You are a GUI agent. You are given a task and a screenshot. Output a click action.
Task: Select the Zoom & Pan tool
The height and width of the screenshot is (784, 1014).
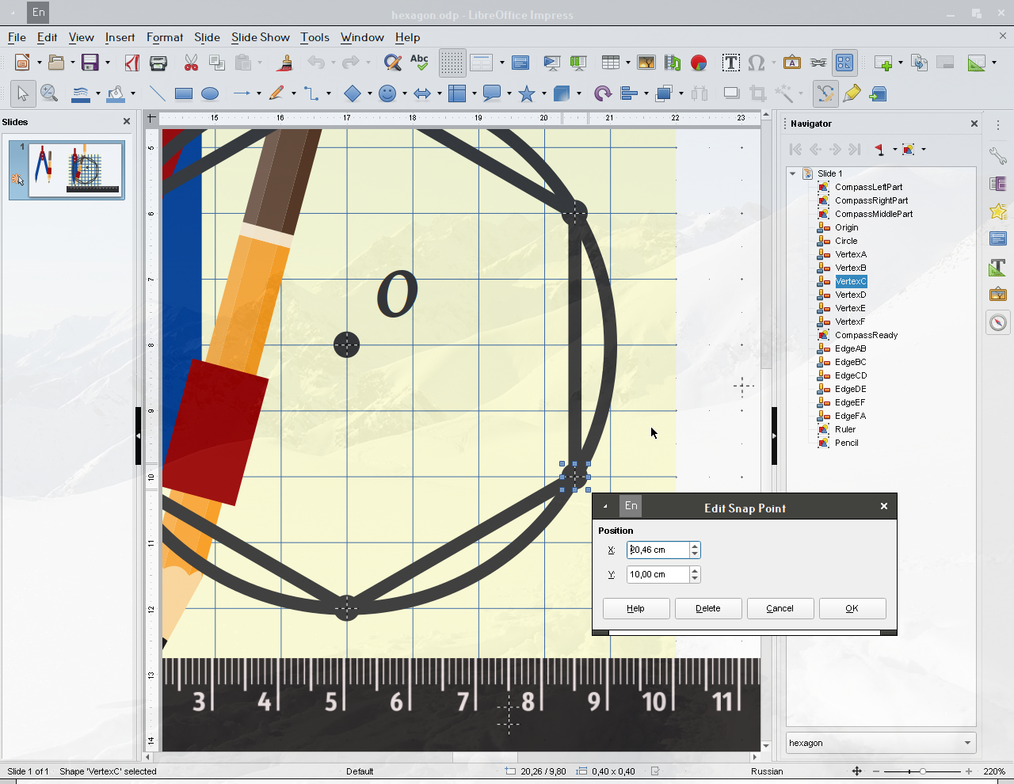point(49,93)
